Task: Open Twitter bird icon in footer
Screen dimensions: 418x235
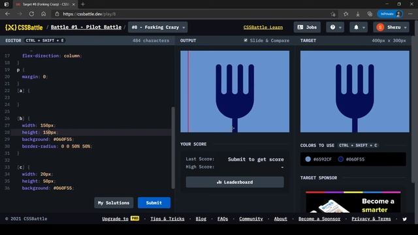Action: click(x=405, y=219)
